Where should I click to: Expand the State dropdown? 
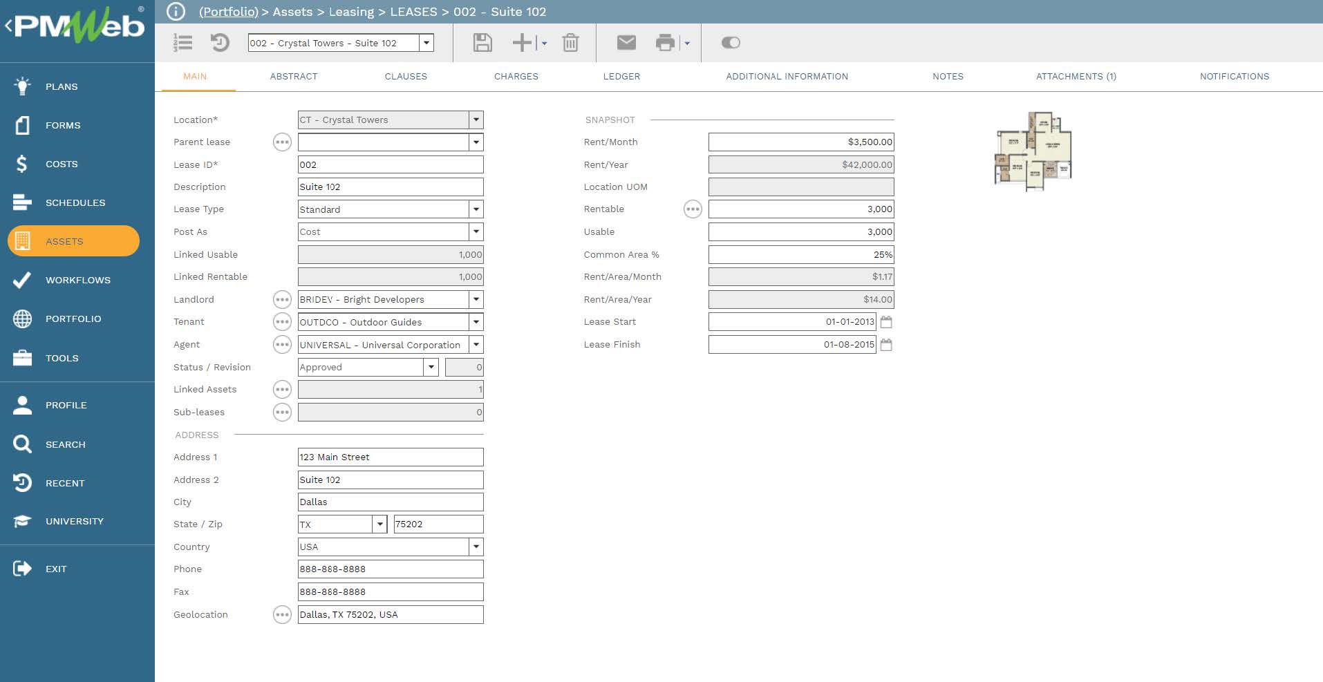click(379, 524)
